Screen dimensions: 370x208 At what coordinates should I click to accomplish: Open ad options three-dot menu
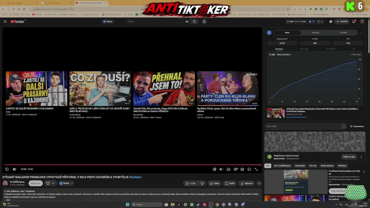click(x=361, y=157)
